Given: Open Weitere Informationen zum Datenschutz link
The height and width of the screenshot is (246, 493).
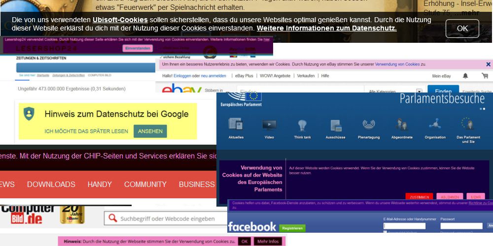Looking at the screenshot, I should pos(327,28).
